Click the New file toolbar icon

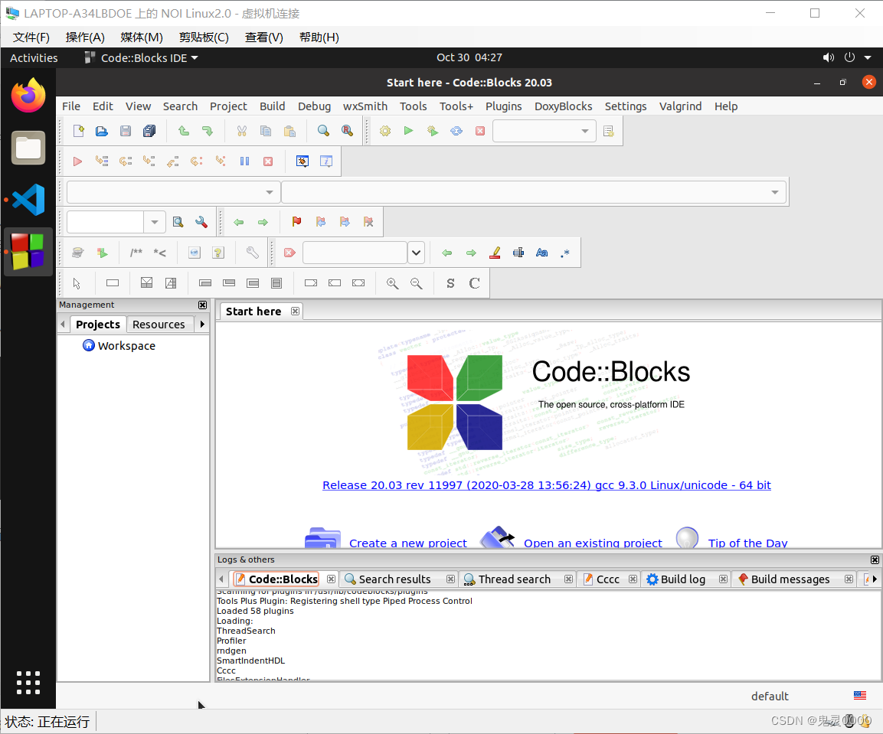click(x=78, y=131)
